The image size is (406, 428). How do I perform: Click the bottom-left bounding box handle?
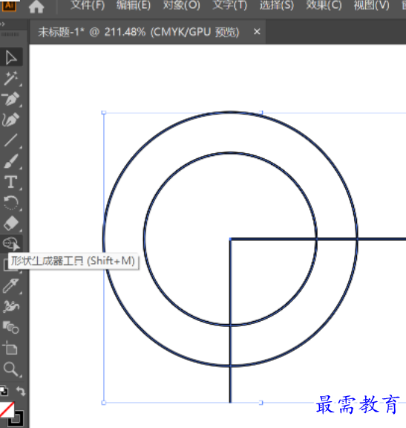pyautogui.click(x=104, y=403)
